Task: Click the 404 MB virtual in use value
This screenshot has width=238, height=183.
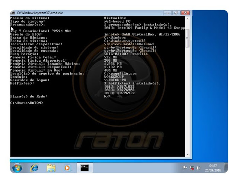Action: coord(111,70)
